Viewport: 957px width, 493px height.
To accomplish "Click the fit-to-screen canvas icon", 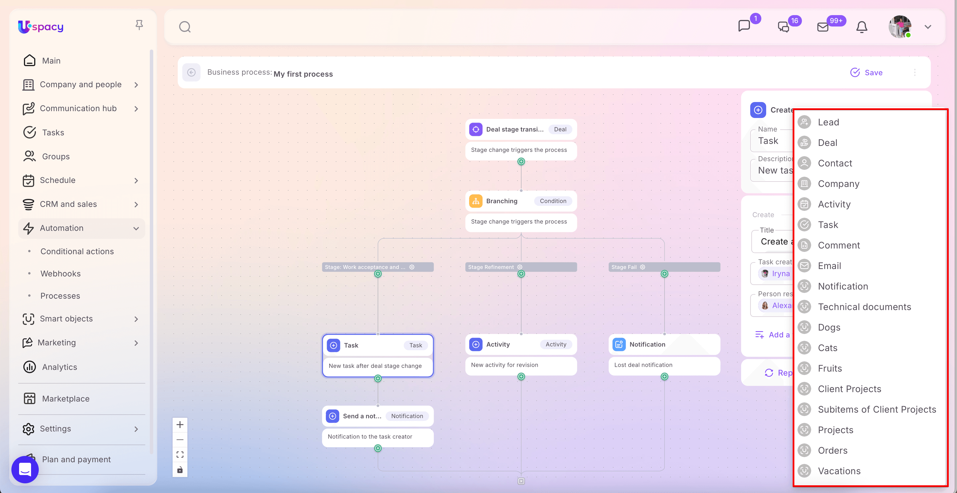I will pyautogui.click(x=180, y=454).
